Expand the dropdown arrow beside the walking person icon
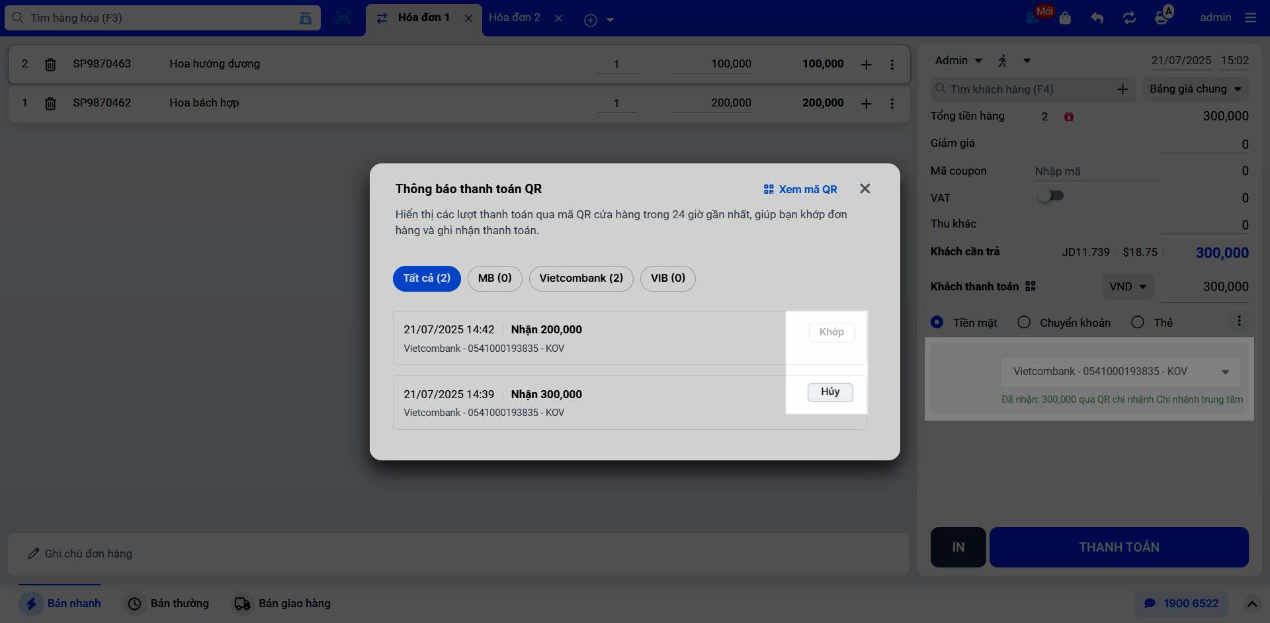 point(1027,61)
